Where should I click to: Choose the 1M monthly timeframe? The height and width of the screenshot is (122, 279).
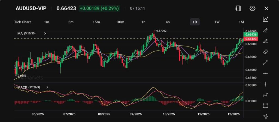pyautogui.click(x=241, y=22)
